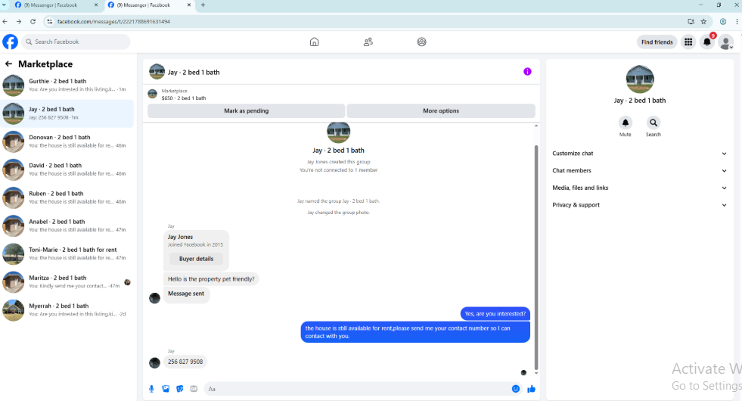Expand Privacy & support section

point(639,205)
